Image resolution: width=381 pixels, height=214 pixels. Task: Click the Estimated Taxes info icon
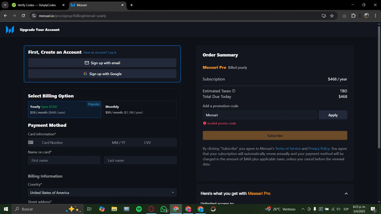pos(233,91)
